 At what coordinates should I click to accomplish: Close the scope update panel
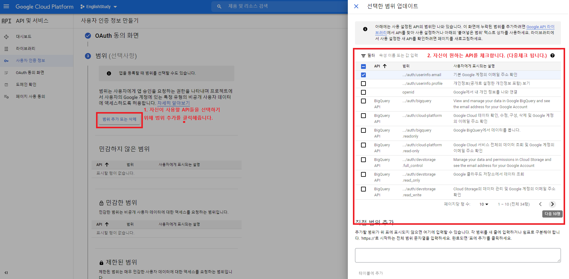[356, 6]
